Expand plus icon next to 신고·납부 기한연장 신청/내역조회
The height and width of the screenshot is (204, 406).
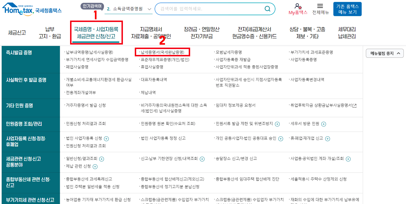202,159
